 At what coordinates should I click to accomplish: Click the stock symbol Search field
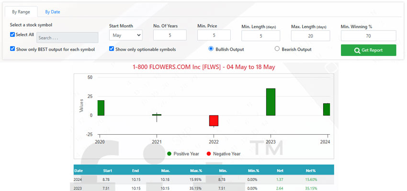coord(67,38)
